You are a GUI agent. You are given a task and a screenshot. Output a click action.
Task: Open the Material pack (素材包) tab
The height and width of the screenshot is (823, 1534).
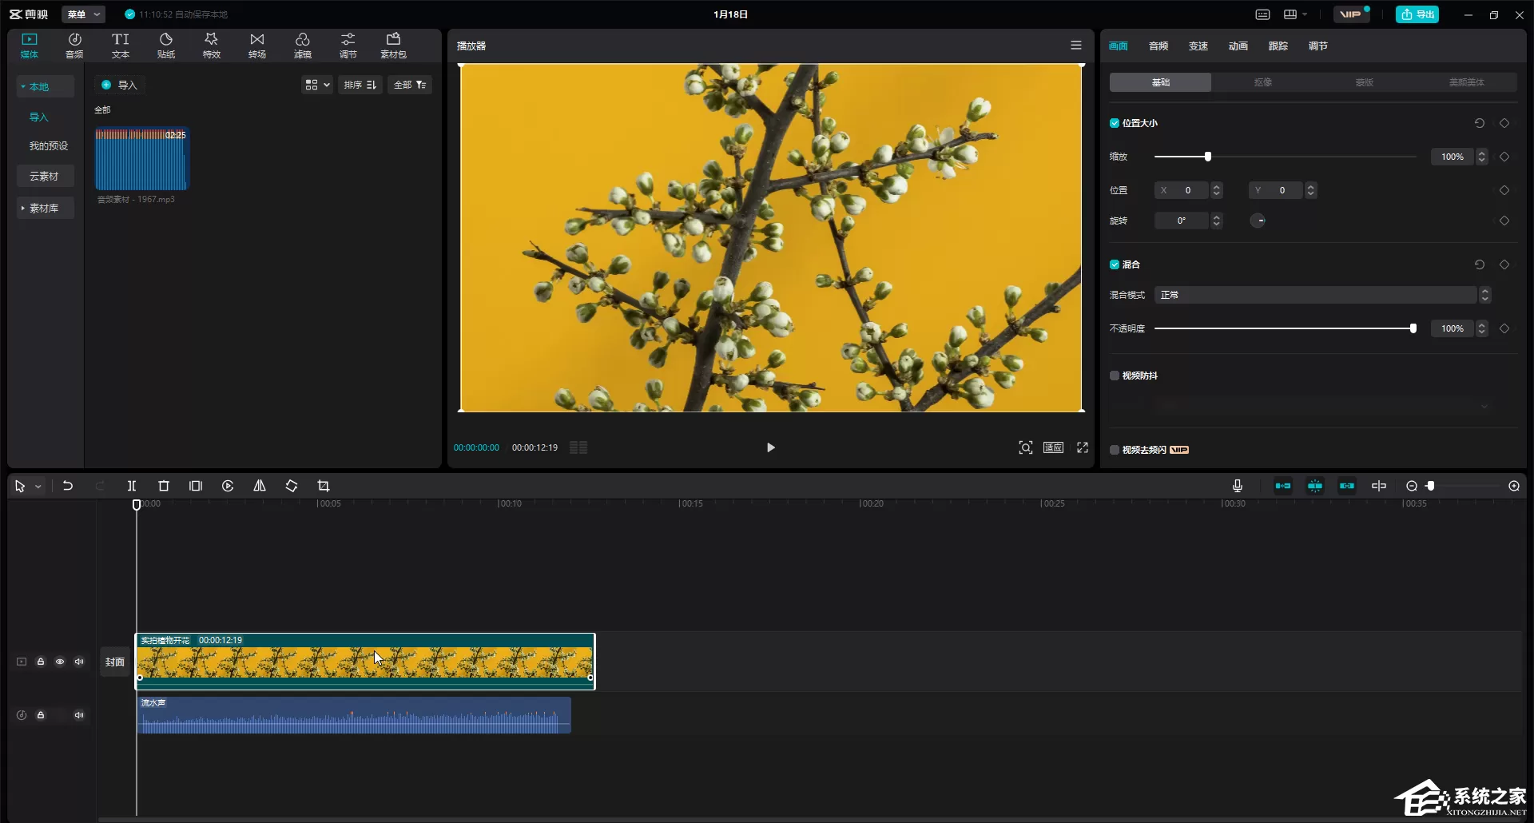point(393,46)
